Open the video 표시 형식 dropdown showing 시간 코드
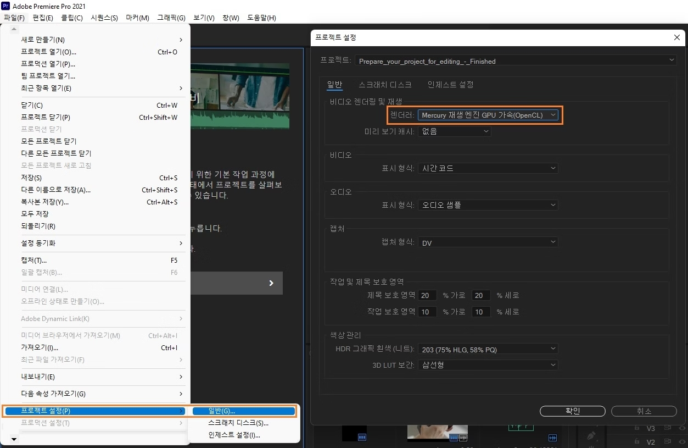The image size is (688, 448). (x=488, y=168)
